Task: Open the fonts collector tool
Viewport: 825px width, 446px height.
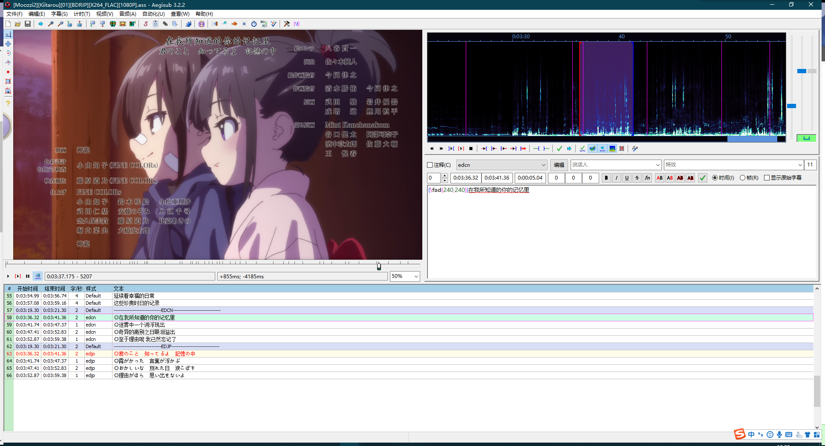Action: click(175, 24)
